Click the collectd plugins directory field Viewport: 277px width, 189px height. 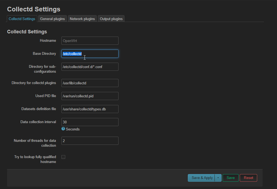pos(90,83)
